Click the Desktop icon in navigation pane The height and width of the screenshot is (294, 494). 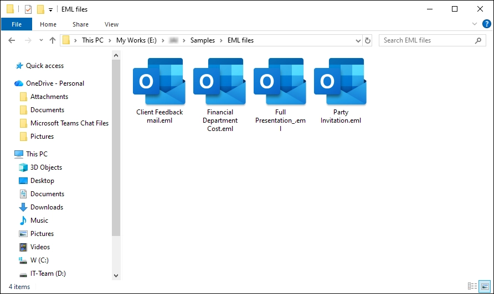click(x=23, y=181)
